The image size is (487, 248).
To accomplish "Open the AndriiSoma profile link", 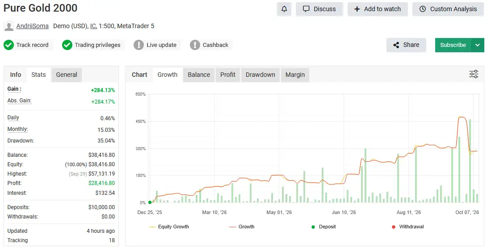I will point(32,26).
